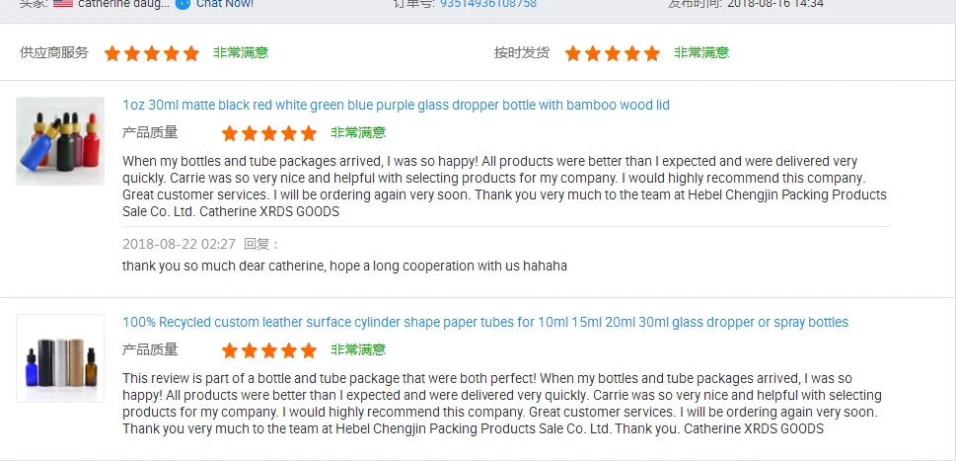Select last star of 按时发货 rating
This screenshot has width=956, height=461.
pos(652,53)
